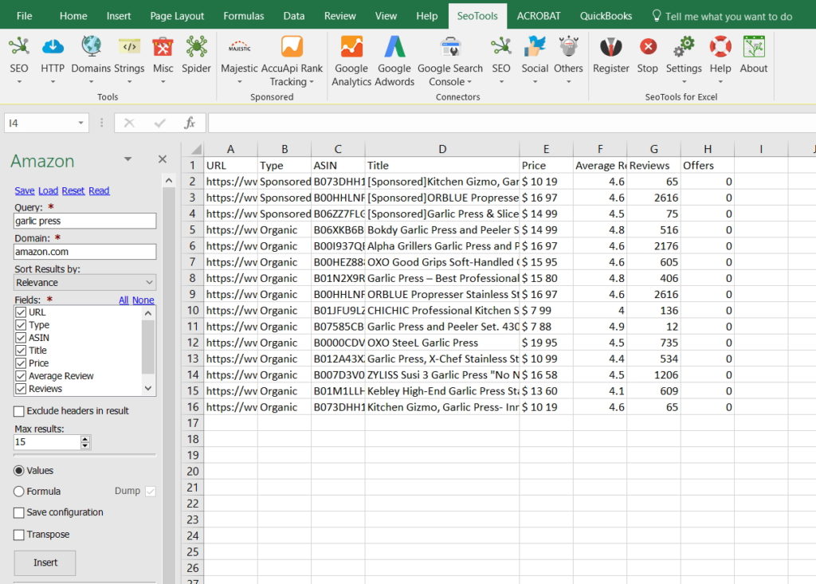Screen dimensions: 816x584
Task: Open SeoTools Settings gears icon
Action: [684, 46]
